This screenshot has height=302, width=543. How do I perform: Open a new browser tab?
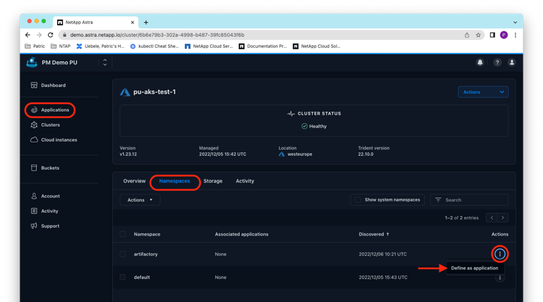pos(146,22)
